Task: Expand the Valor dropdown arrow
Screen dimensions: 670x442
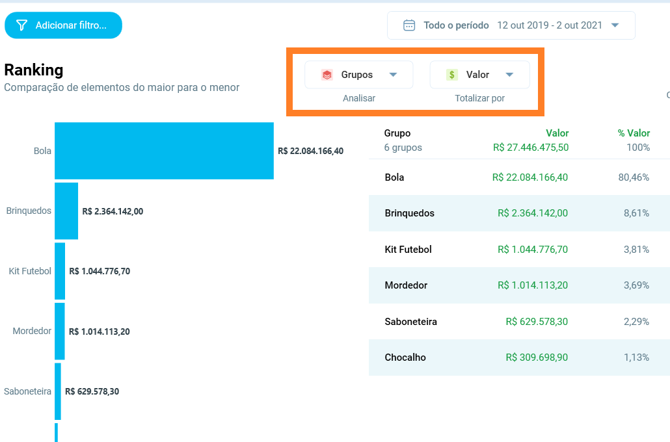Action: tap(509, 75)
